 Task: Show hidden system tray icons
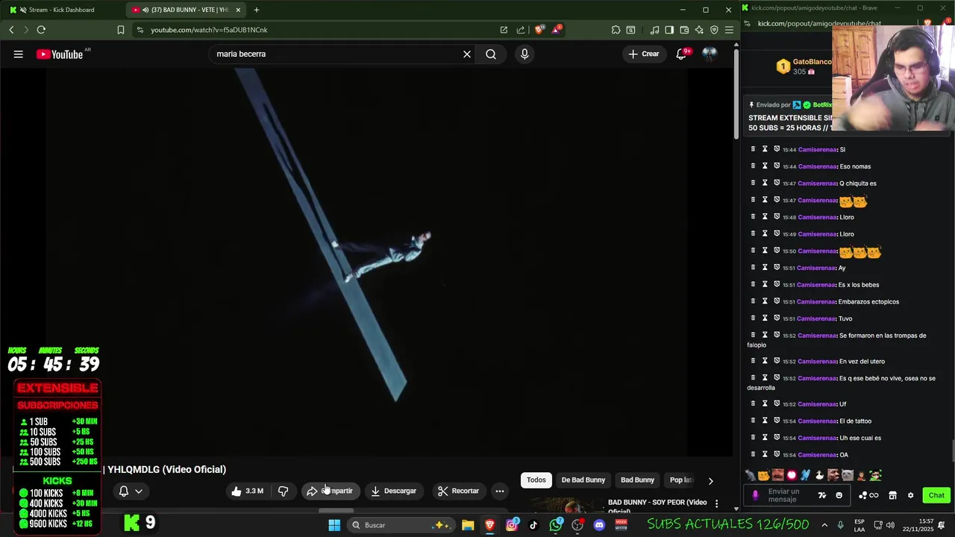click(824, 525)
